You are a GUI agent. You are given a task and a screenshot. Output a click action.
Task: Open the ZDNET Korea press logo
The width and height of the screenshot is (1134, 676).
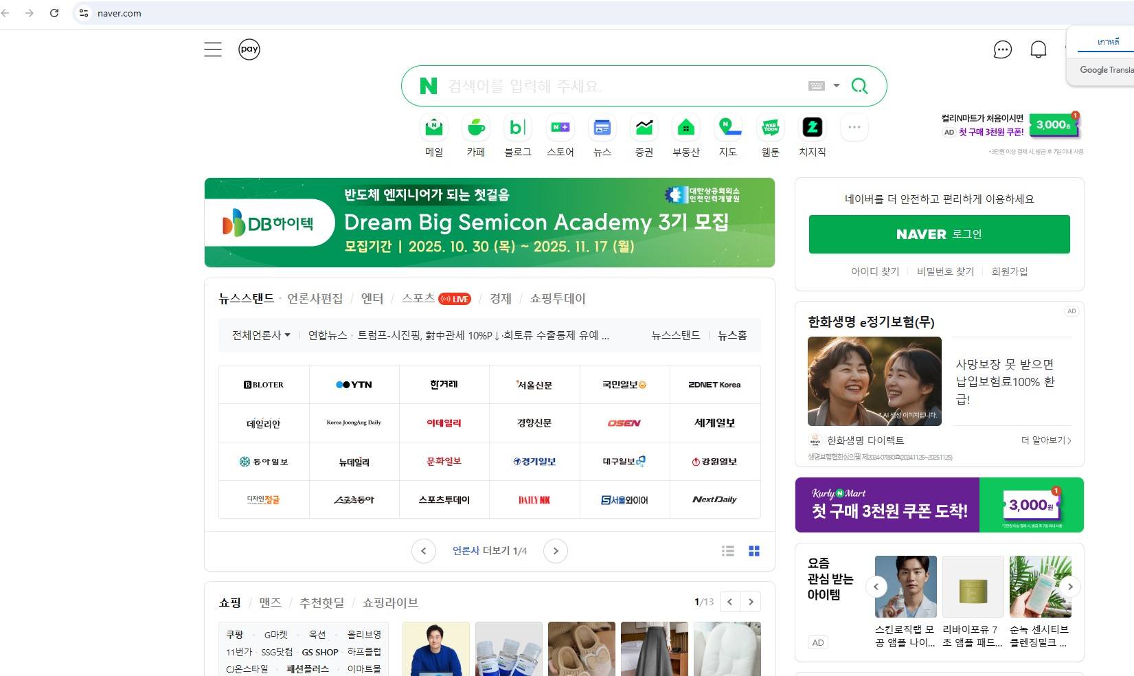tap(715, 385)
